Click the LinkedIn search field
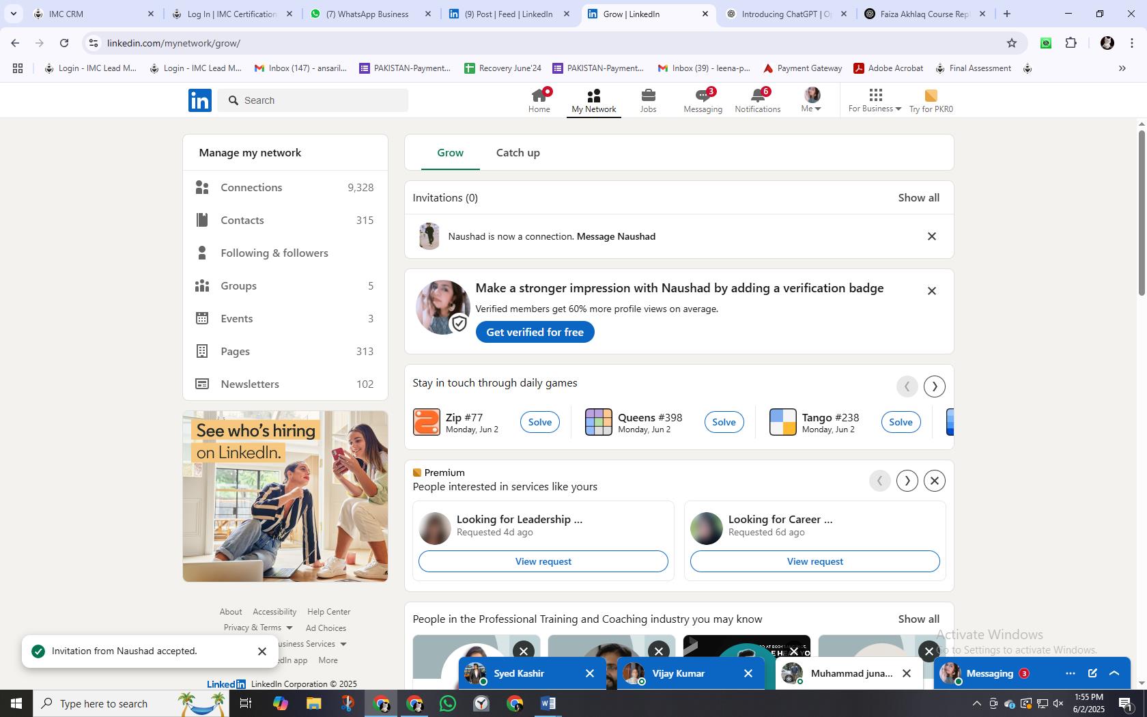 pyautogui.click(x=314, y=100)
